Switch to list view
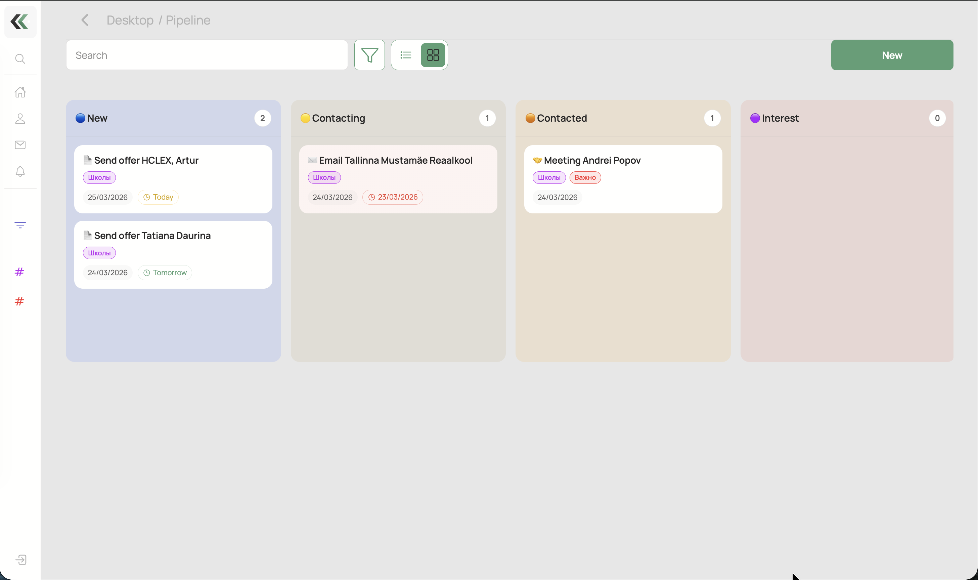 405,55
